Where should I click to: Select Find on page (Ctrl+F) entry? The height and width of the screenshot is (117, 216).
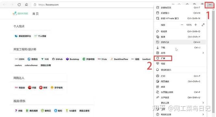(180, 92)
